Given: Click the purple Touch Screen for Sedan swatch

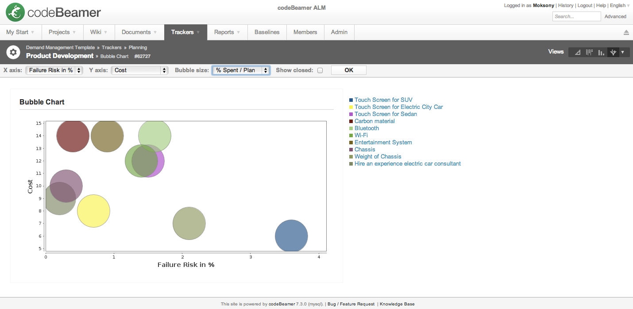Looking at the screenshot, I should (x=351, y=114).
